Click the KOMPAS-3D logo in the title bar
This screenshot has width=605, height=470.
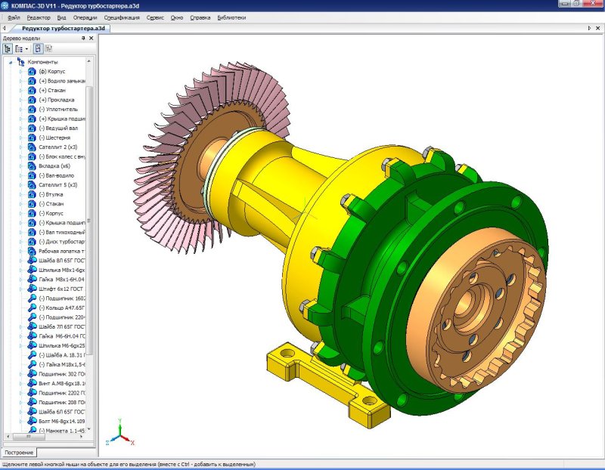tap(5, 6)
